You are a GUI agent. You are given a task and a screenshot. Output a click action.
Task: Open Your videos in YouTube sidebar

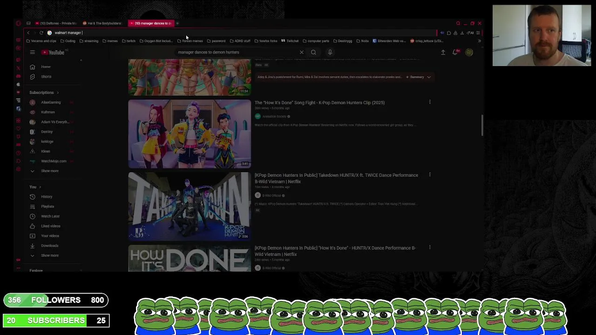(50, 236)
